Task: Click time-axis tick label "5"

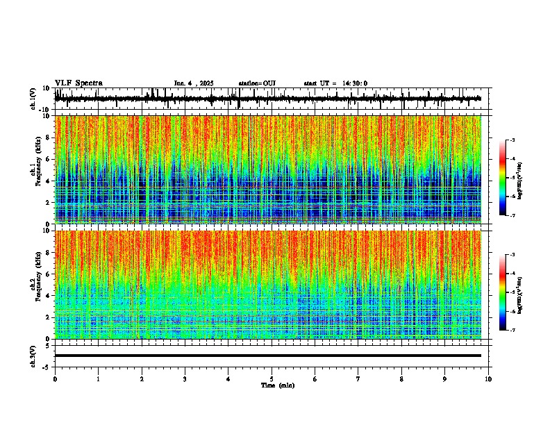Action: tap(272, 379)
